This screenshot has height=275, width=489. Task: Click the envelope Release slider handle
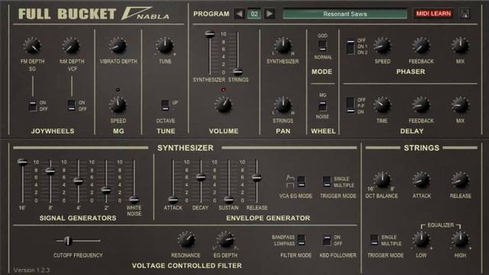coord(257,178)
